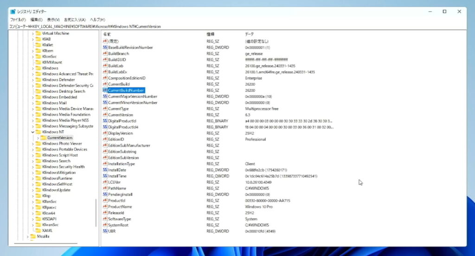Click the 名前 column header
The width and height of the screenshot is (475, 256).
107,34
